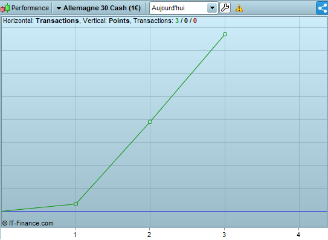Select the data point at transaction 2
This screenshot has height=240, width=328.
[150, 122]
